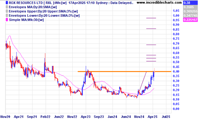Viewport: 198px width, 120px height.
Task: Click the 0.00 price axis label
Action: (176, 109)
